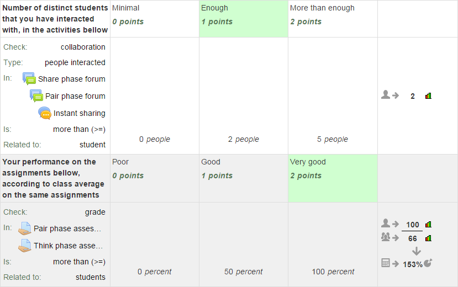This screenshot has height=287, width=458.
Task: Click the pie chart icon beside 153%
Action: 428,263
